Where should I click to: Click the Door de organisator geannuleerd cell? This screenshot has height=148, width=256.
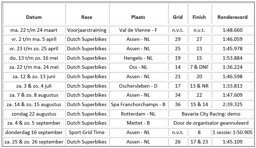tap(211, 123)
